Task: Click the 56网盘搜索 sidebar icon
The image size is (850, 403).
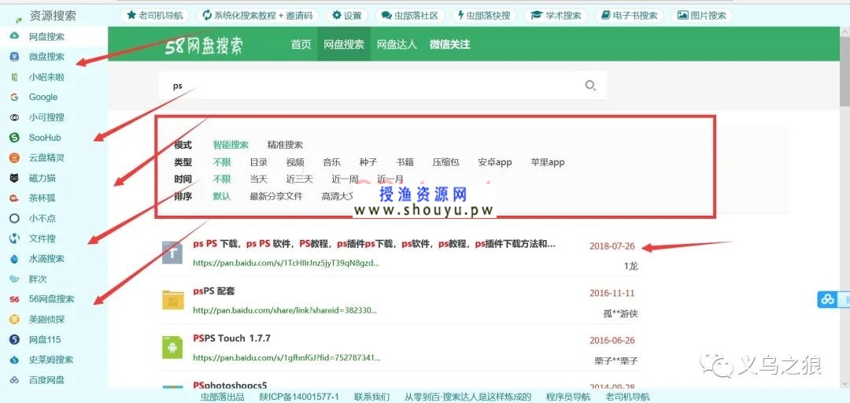Action: (x=15, y=299)
